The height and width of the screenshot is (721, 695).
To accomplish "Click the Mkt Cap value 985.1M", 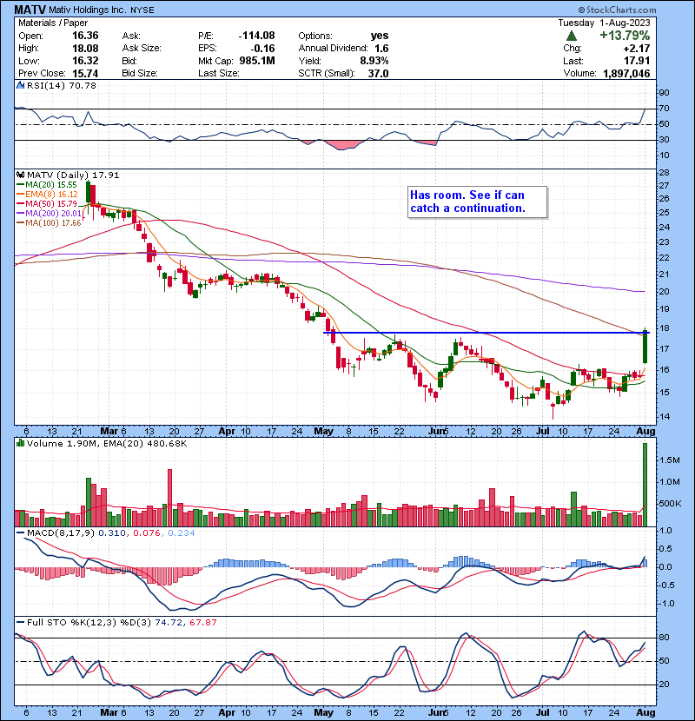I will point(257,61).
